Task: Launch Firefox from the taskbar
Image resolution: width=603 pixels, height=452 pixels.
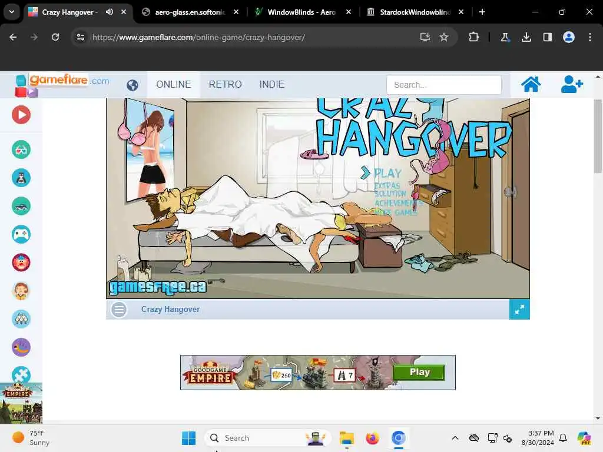Action: pyautogui.click(x=372, y=438)
